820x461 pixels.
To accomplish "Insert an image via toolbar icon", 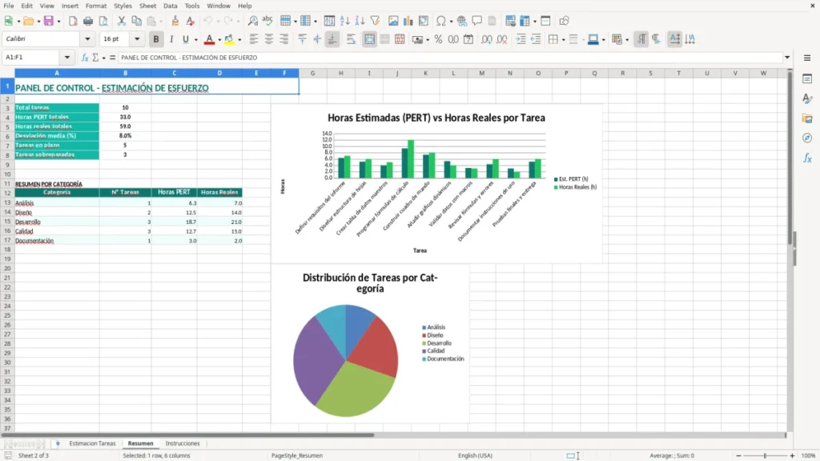I will [393, 21].
